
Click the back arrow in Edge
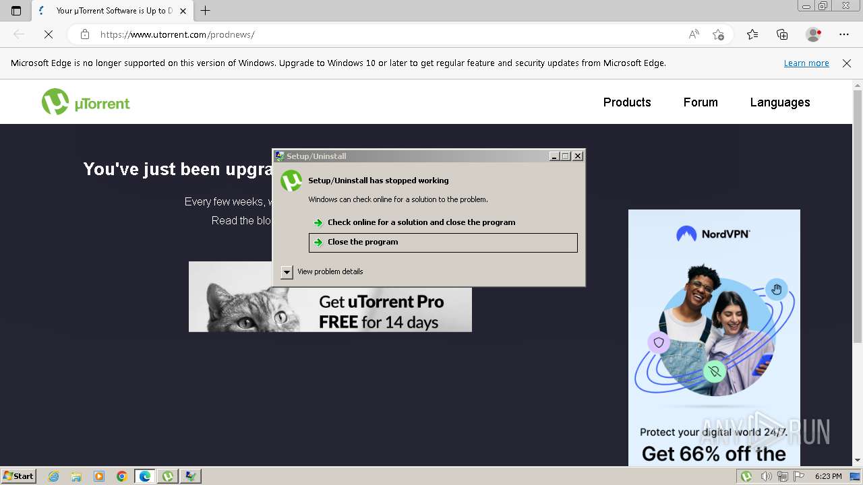(19, 34)
